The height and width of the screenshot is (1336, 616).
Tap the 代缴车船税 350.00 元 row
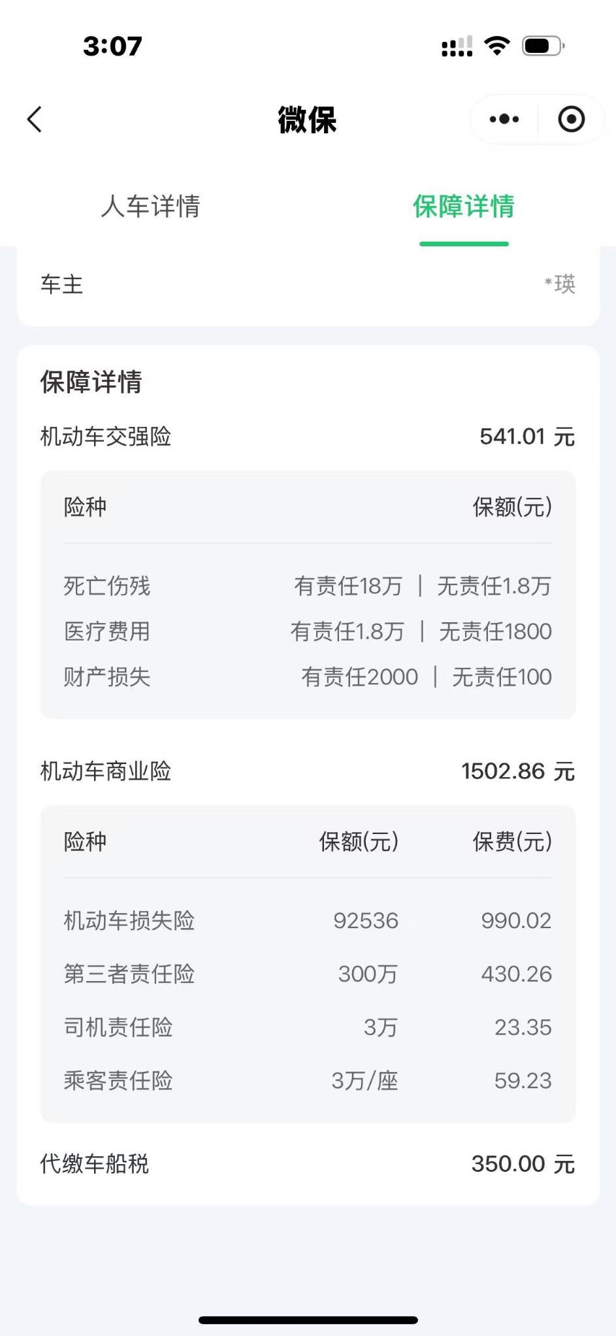point(308,1164)
